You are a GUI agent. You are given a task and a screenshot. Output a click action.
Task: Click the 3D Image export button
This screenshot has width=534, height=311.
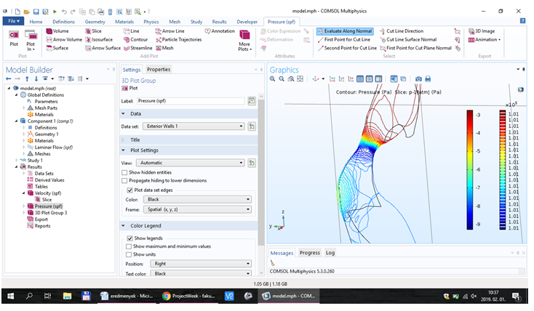click(x=481, y=31)
